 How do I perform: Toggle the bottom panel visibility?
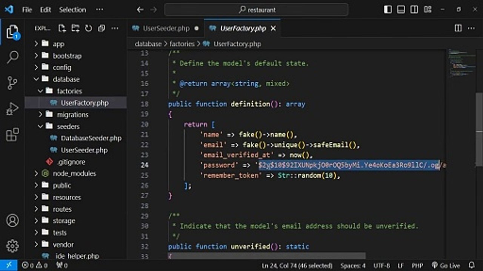[401, 10]
